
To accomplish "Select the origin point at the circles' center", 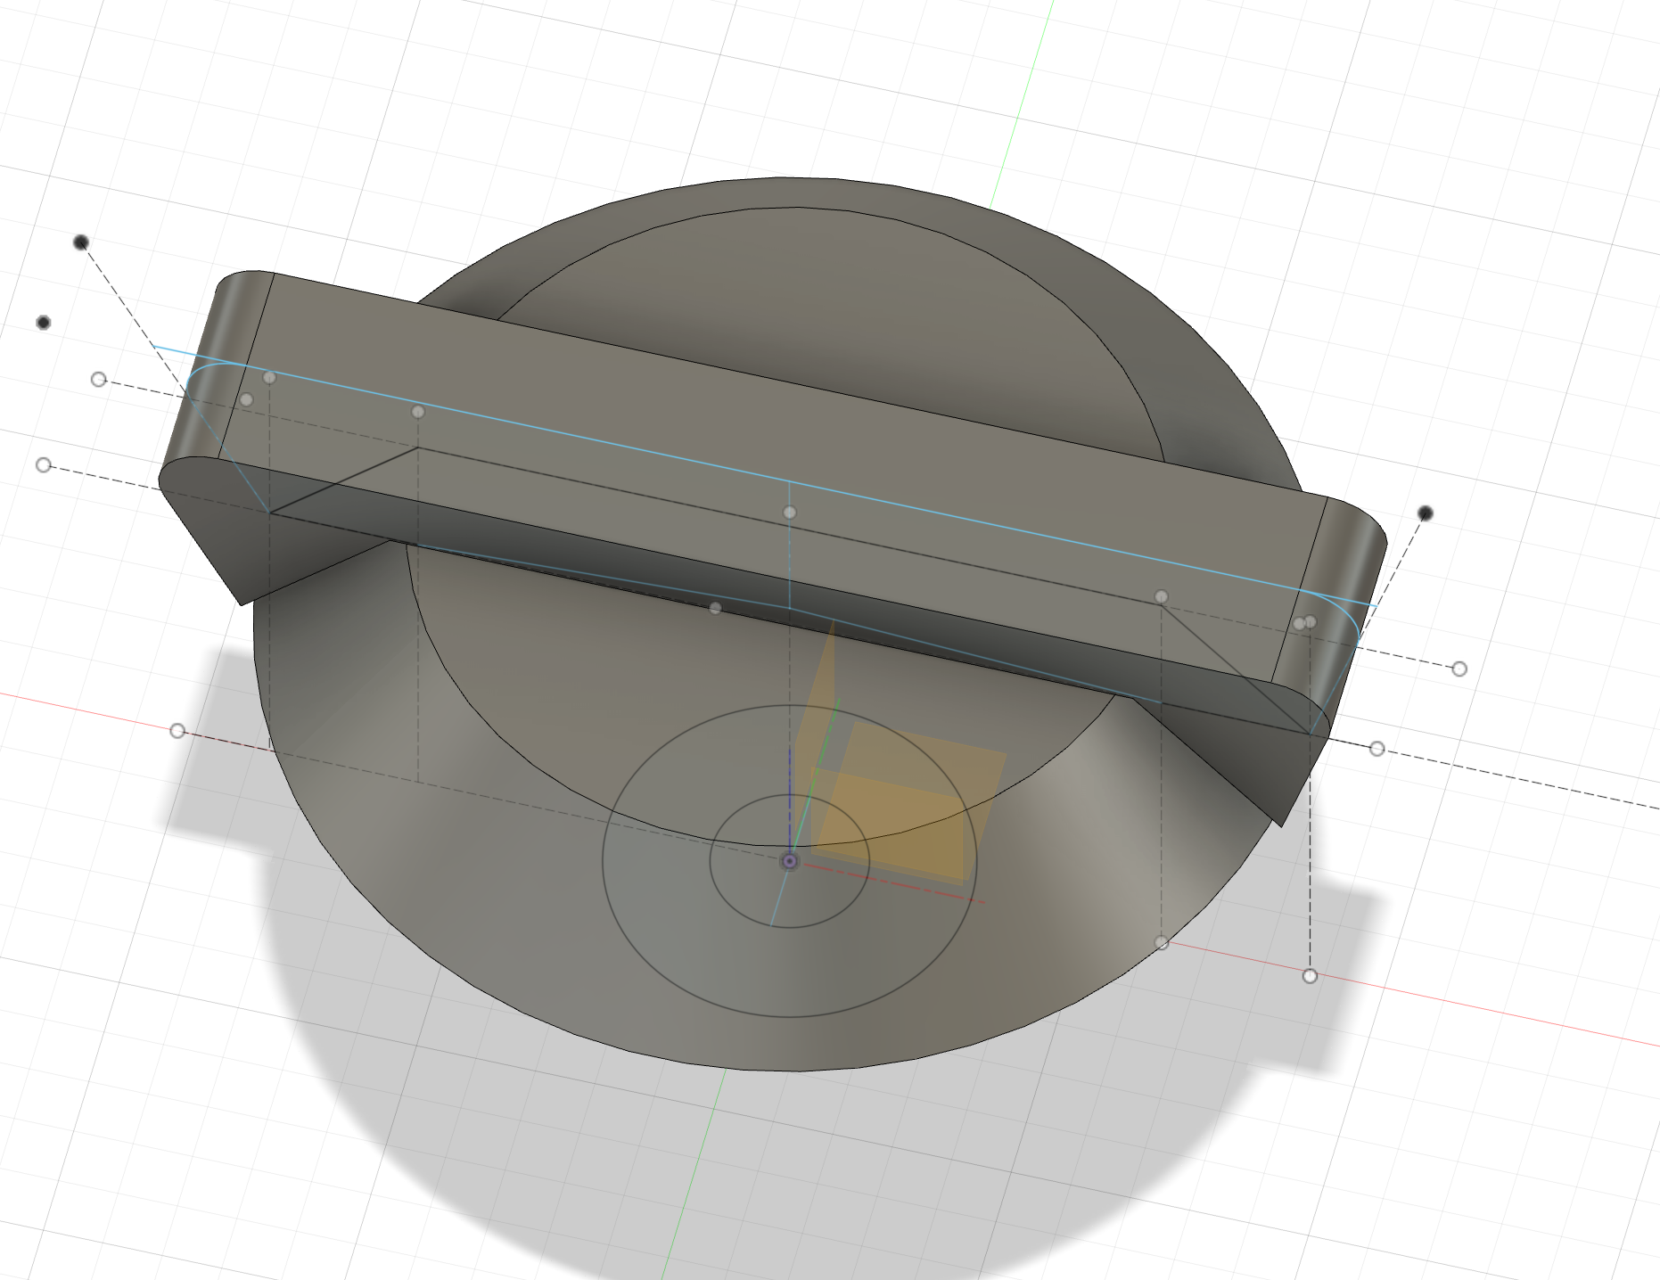I will [x=789, y=861].
